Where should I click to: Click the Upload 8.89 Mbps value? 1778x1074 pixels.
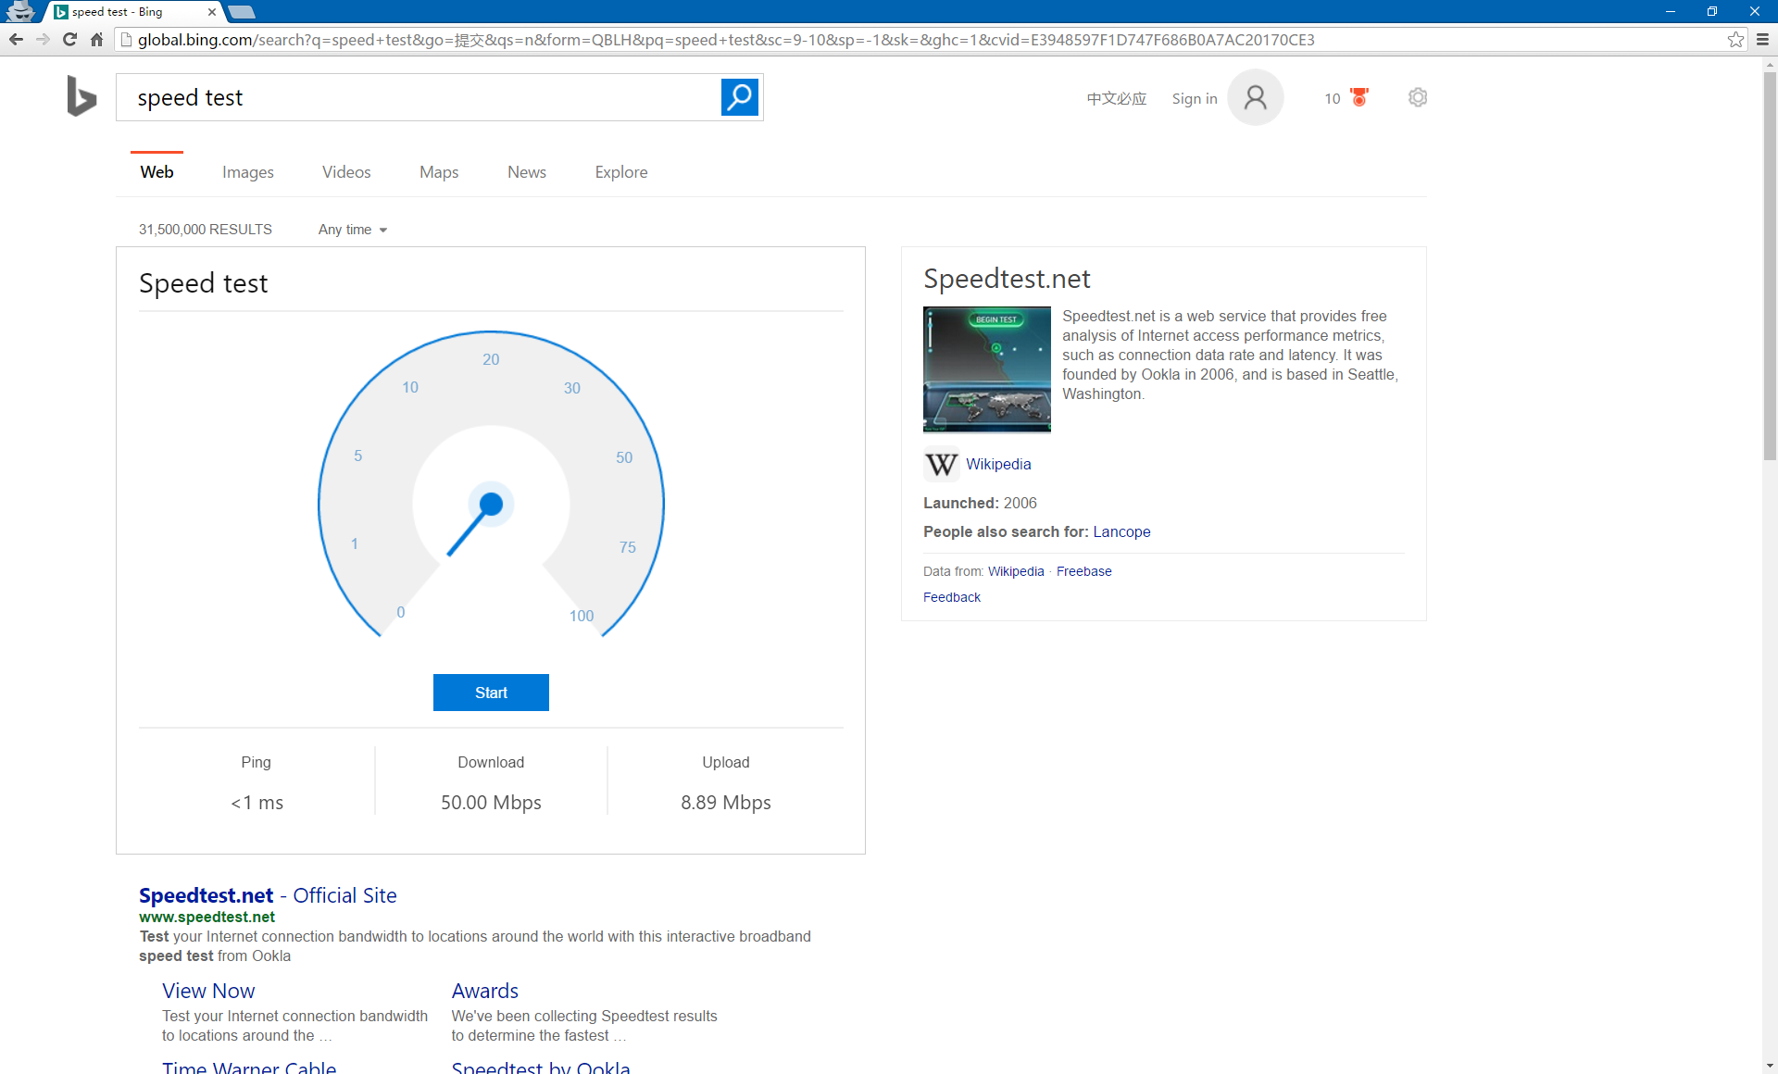[x=726, y=803]
